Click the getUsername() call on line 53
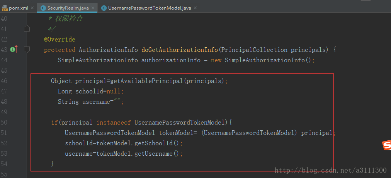The image size is (391, 178). [157, 154]
